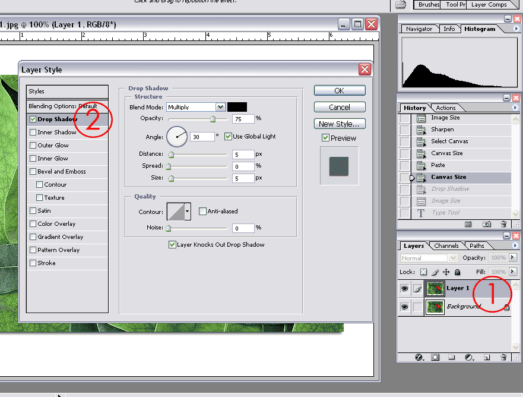This screenshot has height=397, width=523.
Task: Open the new adjustment layer icon menu
Action: pyautogui.click(x=468, y=357)
